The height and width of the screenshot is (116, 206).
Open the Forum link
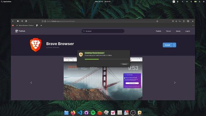click(169, 31)
